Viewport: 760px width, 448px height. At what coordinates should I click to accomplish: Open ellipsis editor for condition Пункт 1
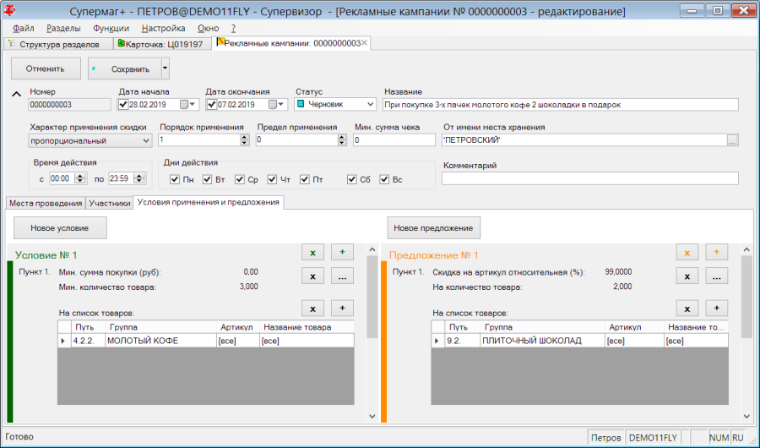point(342,276)
